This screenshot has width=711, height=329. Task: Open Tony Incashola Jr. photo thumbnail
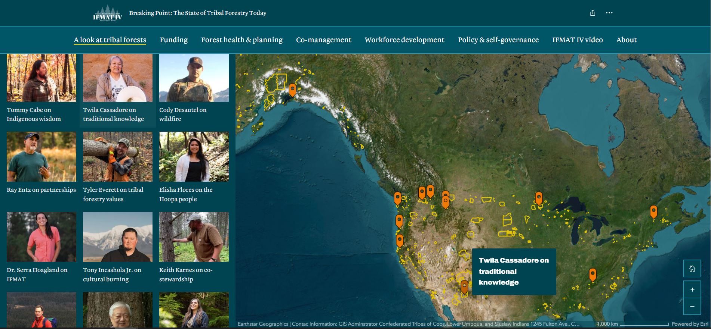click(118, 237)
